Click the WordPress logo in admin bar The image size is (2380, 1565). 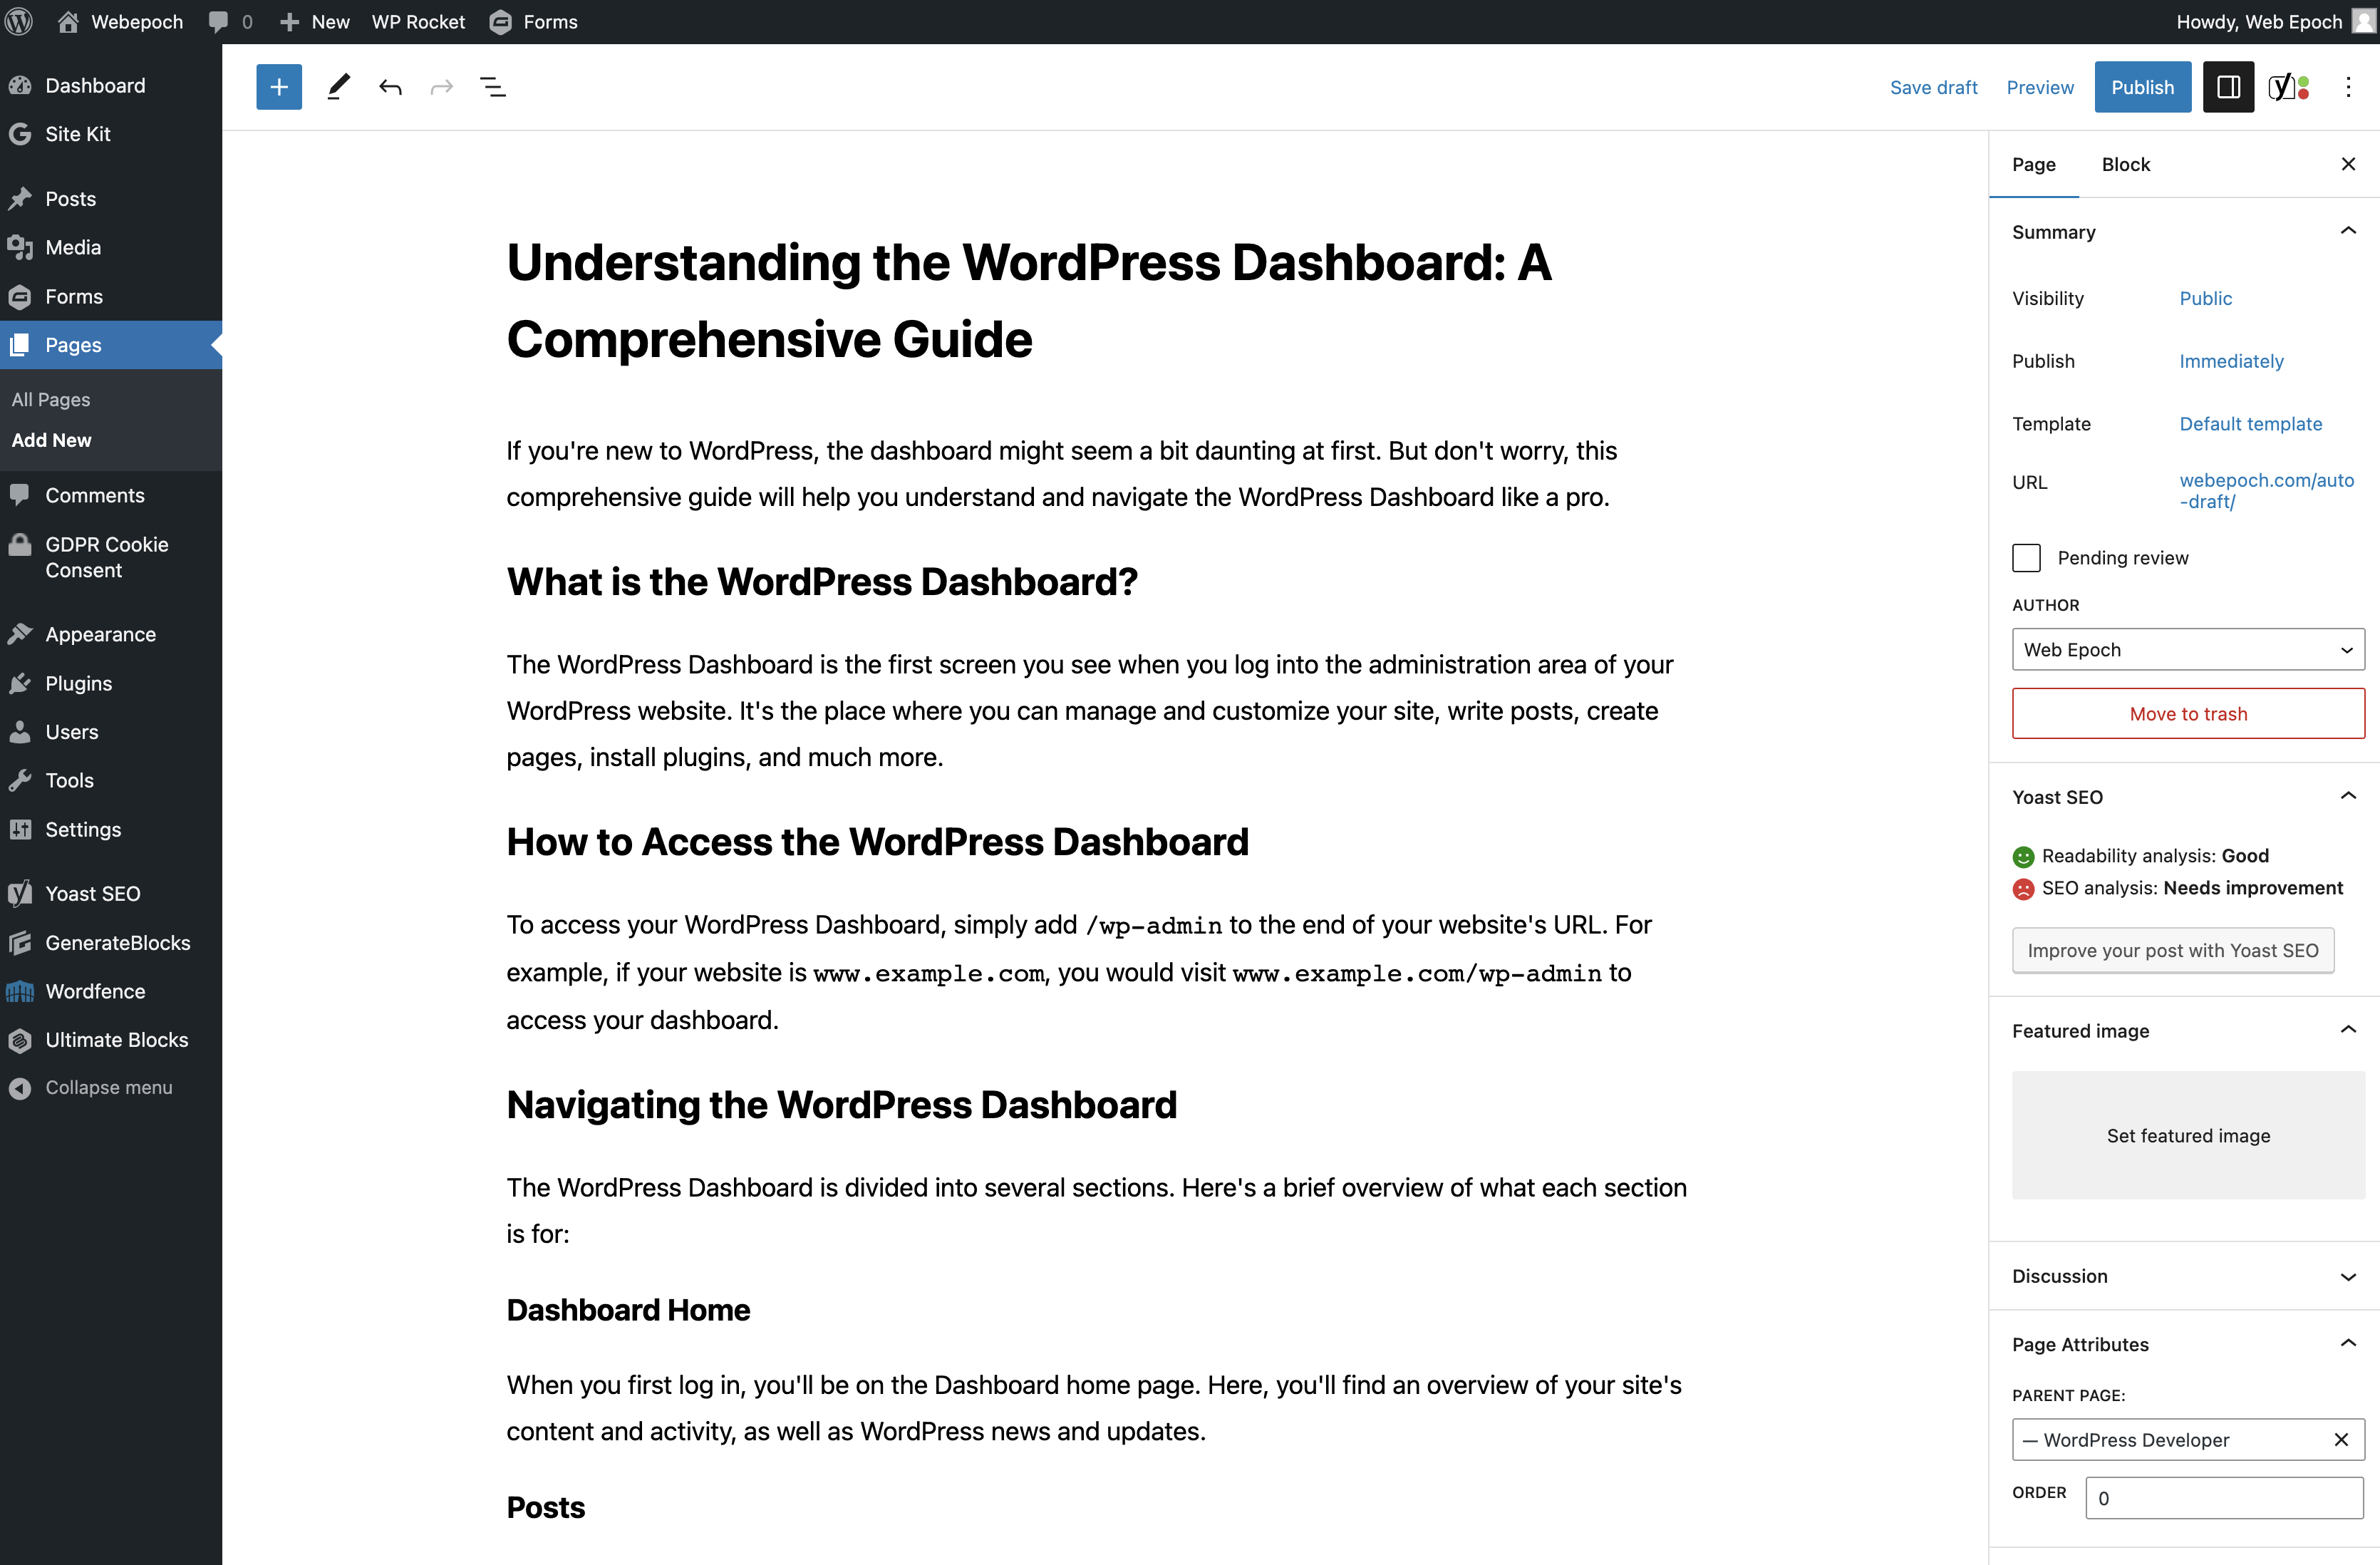point(19,21)
